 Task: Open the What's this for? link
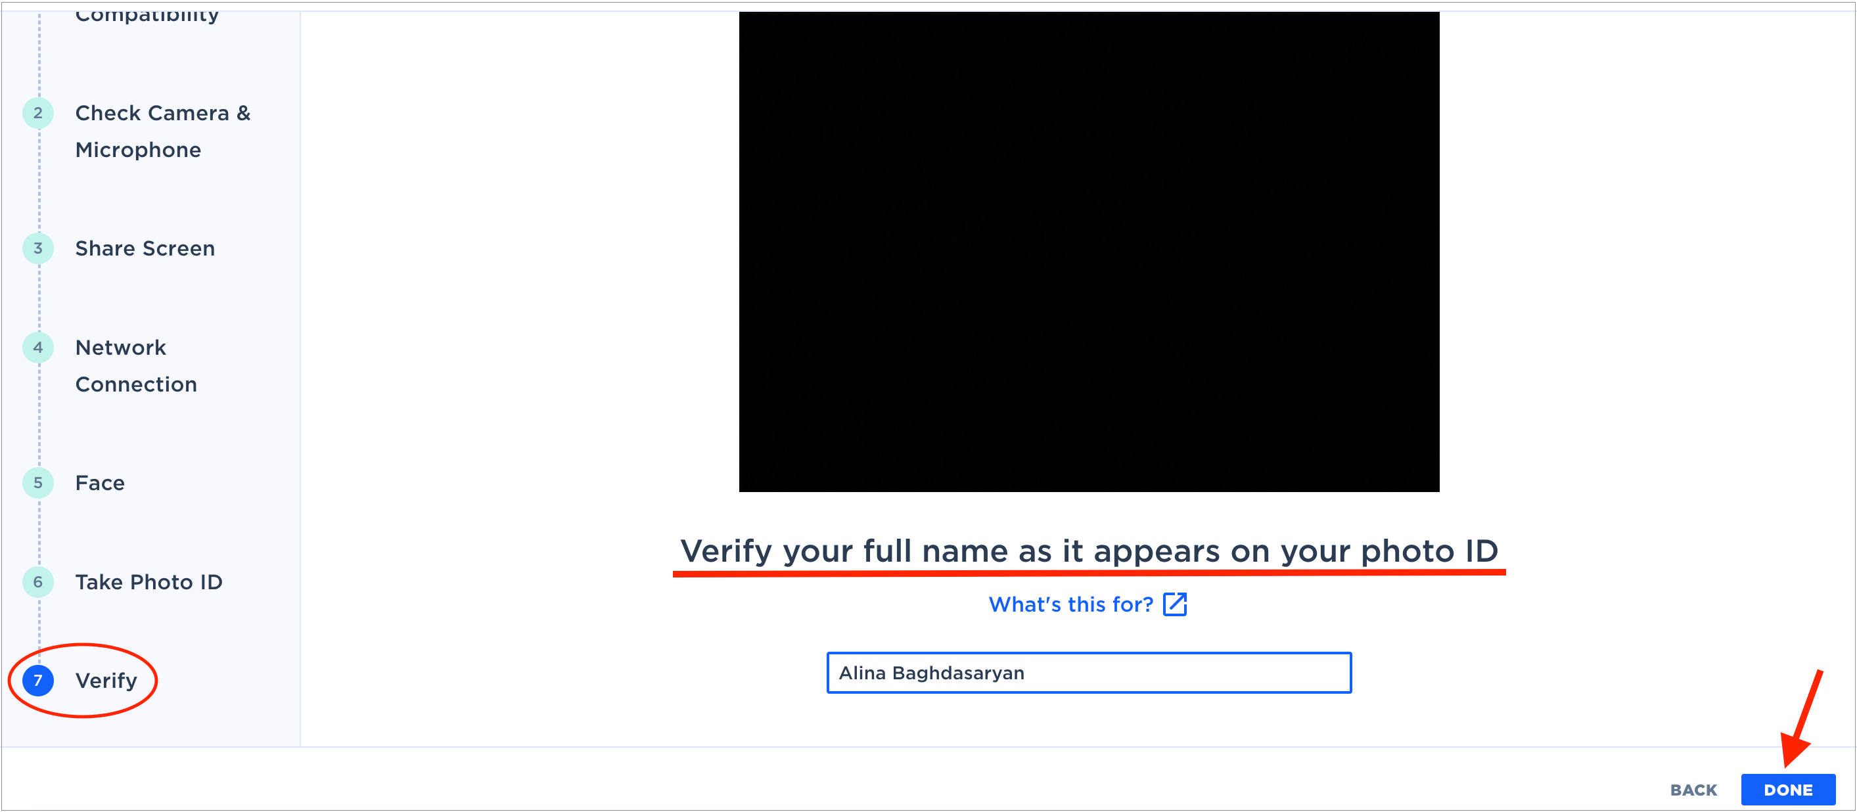[x=1070, y=604]
